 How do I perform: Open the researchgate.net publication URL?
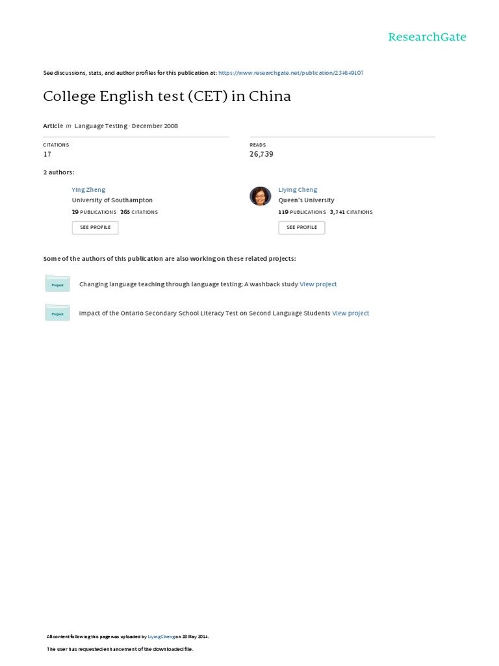coord(290,73)
